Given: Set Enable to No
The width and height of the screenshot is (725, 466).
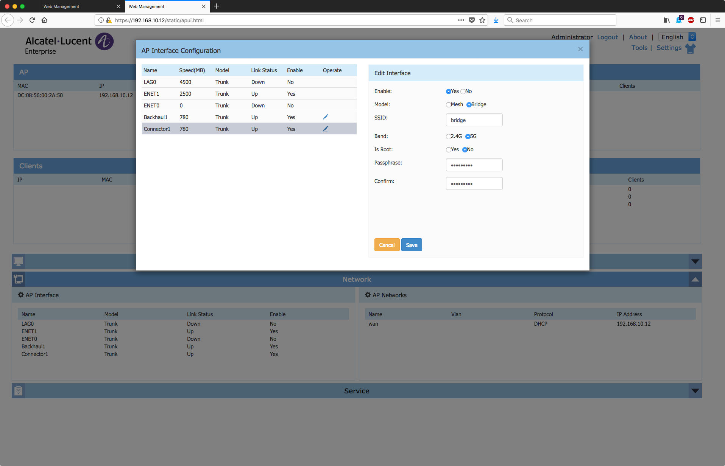Looking at the screenshot, I should [x=463, y=92].
